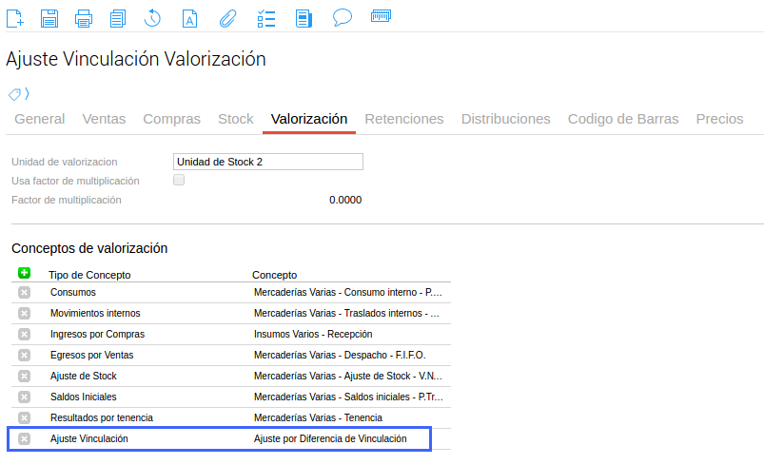This screenshot has width=764, height=465.
Task: Select the Valorización tab
Action: tap(309, 119)
